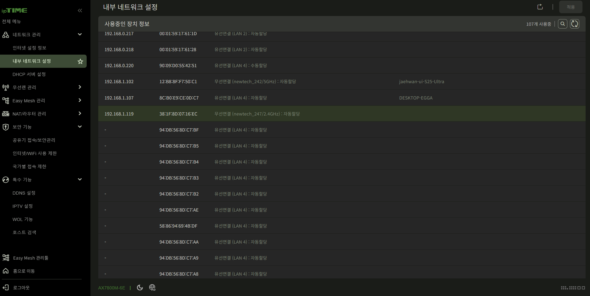Open DDNS 설정 menu
Viewport: 590px width, 296px height.
pos(24,193)
